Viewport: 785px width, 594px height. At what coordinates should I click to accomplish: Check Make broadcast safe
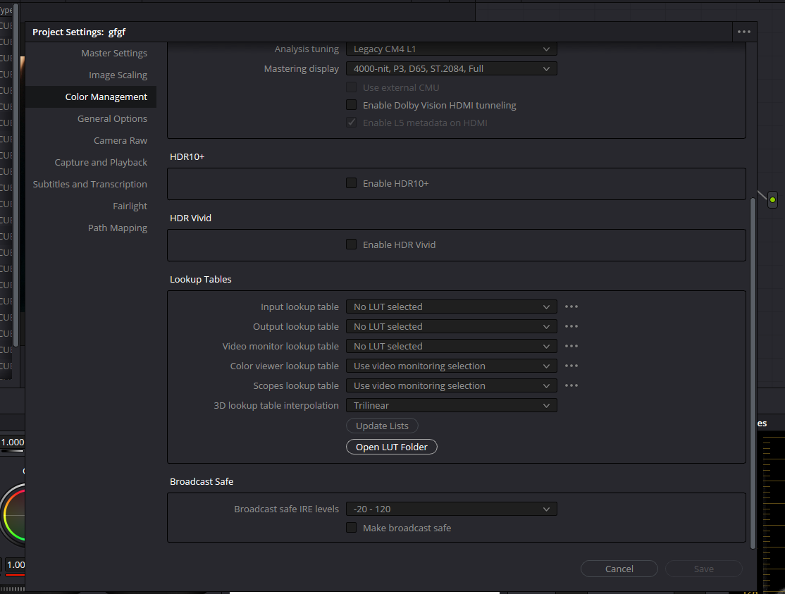[352, 528]
